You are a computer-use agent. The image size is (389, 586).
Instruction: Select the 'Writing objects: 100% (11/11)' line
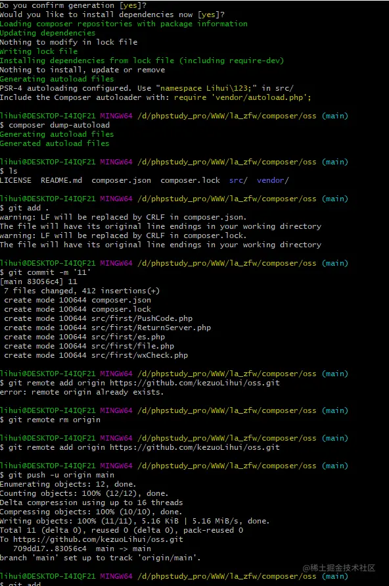tap(135, 521)
